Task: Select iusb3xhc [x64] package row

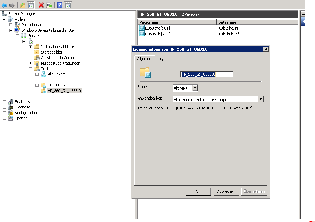Action: pyautogui.click(x=157, y=28)
